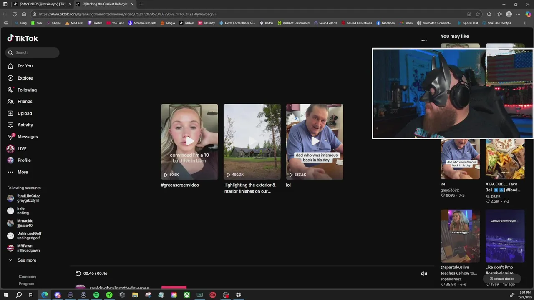Add page to favorites star icon
Screen dimensions: 534x300
pyautogui.click(x=478, y=14)
